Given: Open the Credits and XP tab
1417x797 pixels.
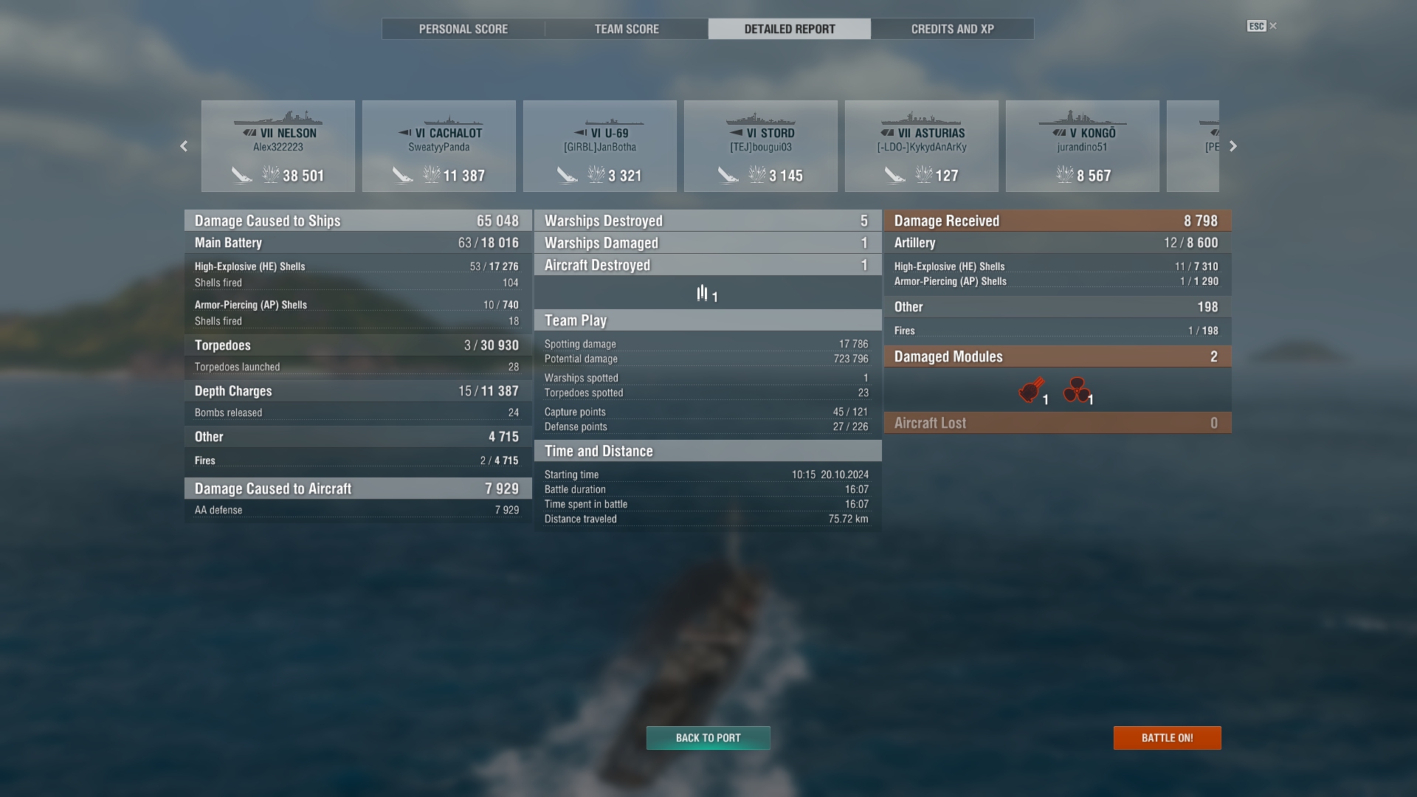Looking at the screenshot, I should tap(952, 29).
